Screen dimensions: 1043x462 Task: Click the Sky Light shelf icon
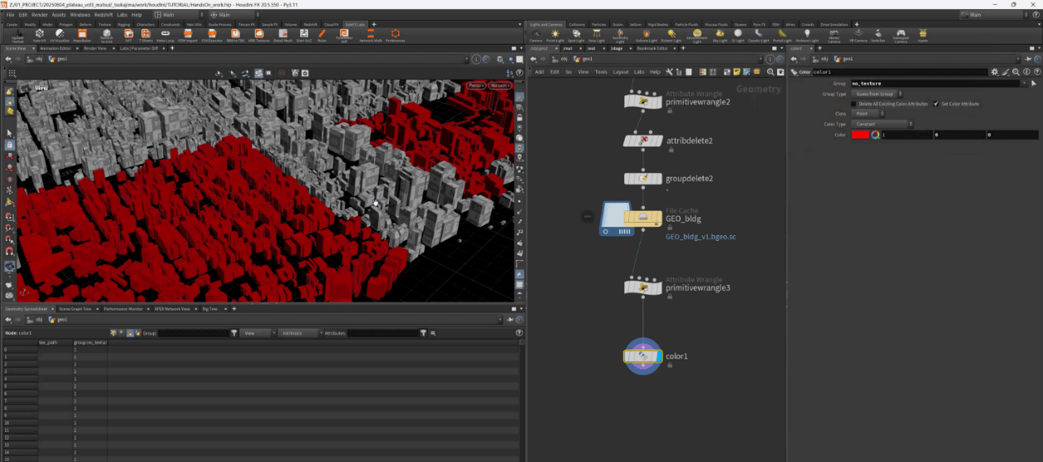pyautogui.click(x=719, y=35)
